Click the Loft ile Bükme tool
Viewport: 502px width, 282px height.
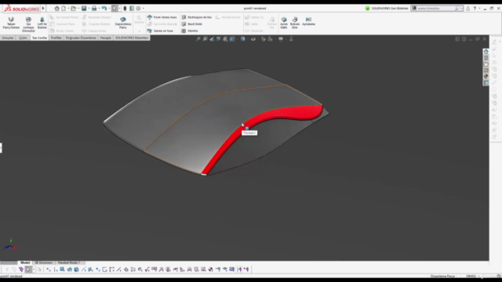[42, 23]
